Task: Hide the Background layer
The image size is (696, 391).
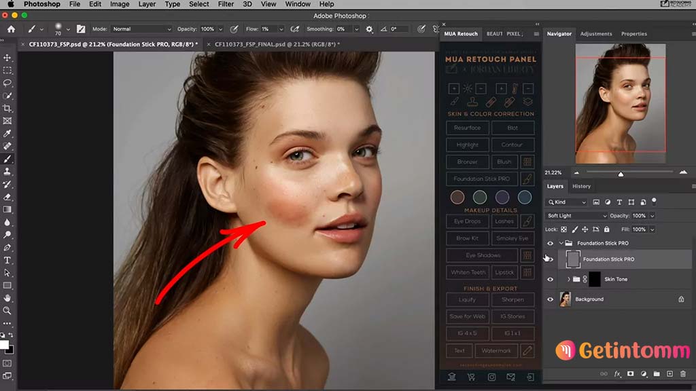Action: tap(551, 299)
